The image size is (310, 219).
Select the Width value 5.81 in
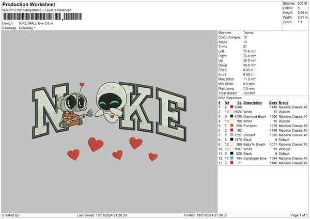tap(302, 18)
